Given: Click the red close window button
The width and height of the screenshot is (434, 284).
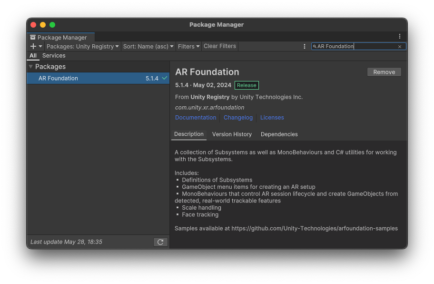Looking at the screenshot, I should pos(33,25).
